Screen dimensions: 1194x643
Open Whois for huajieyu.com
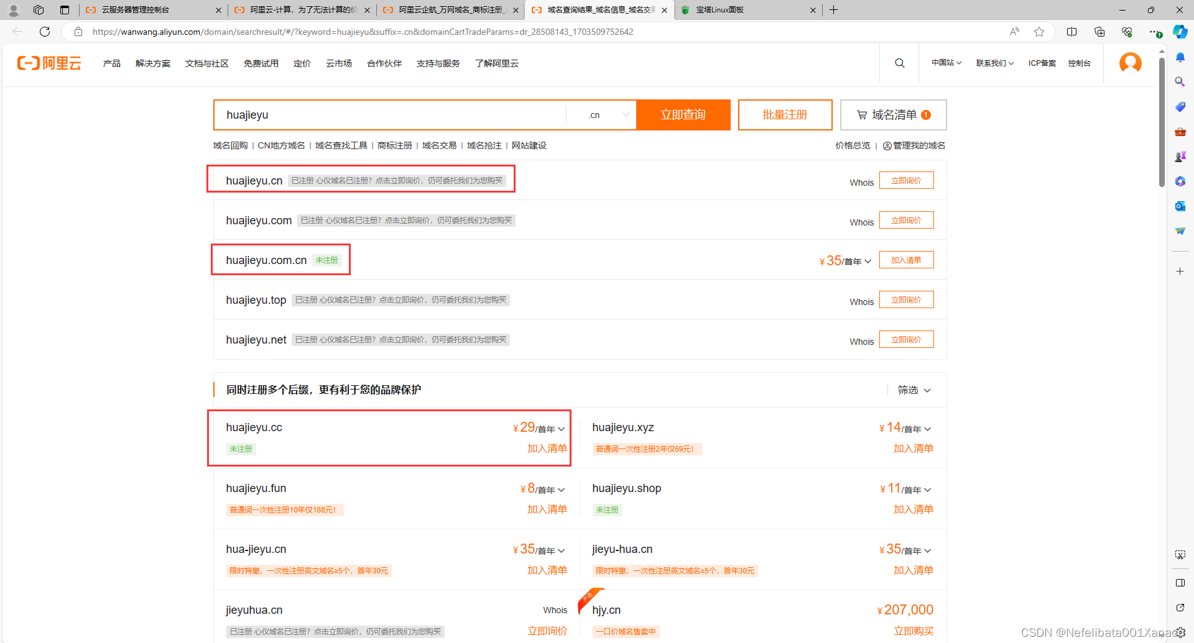(x=861, y=222)
